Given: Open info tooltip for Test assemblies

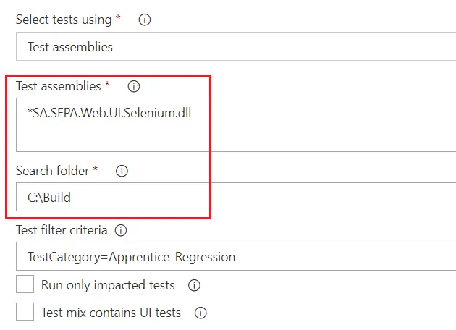Looking at the screenshot, I should tap(133, 86).
